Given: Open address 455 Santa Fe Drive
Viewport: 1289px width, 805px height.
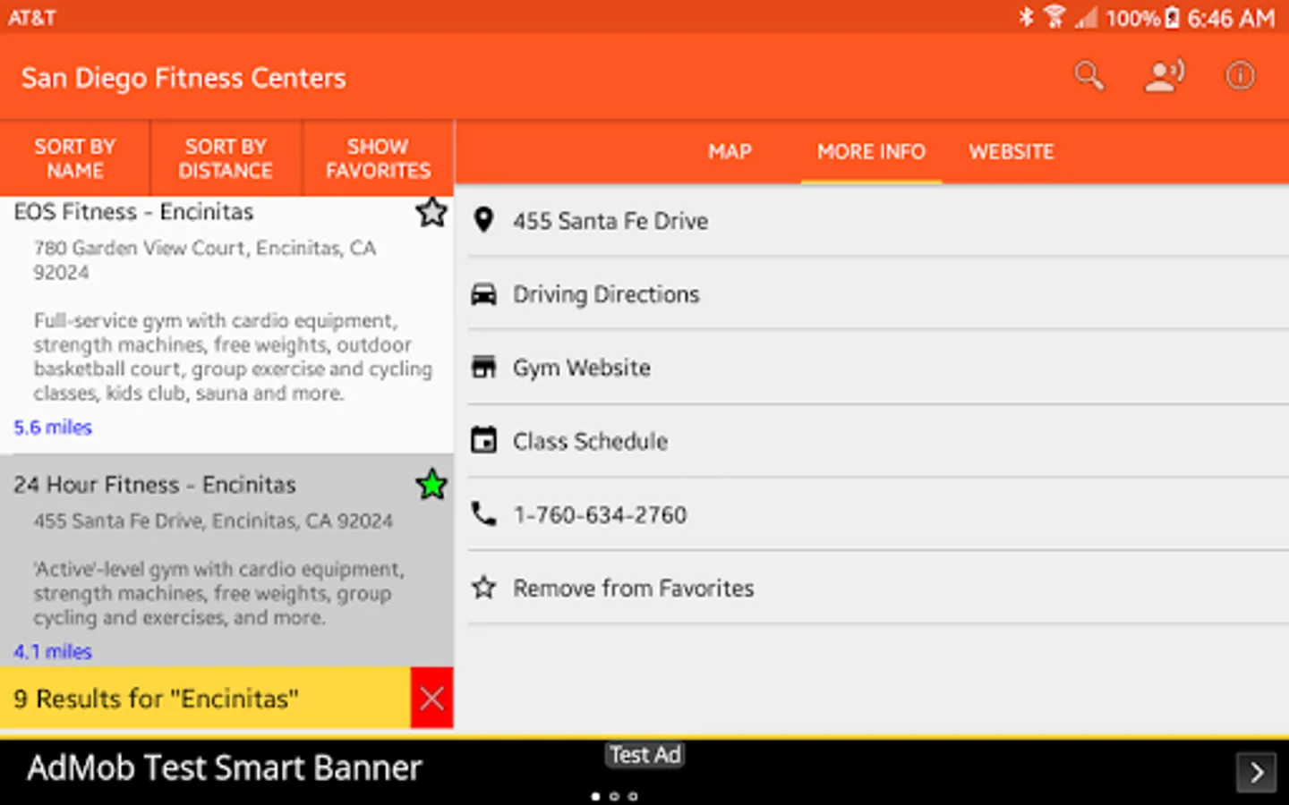Looking at the screenshot, I should [x=877, y=220].
